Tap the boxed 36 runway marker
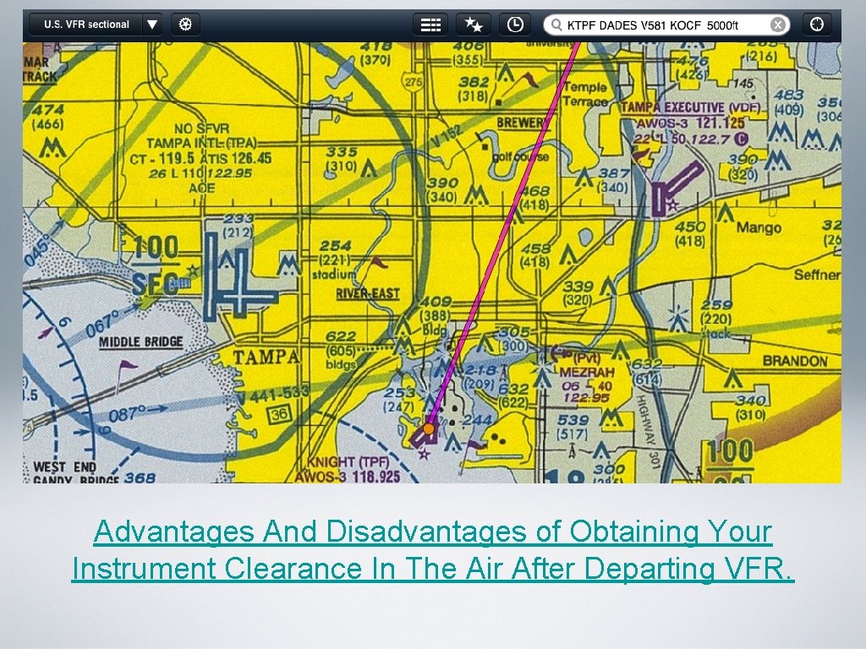Image resolution: width=866 pixels, height=649 pixels. coord(279,414)
